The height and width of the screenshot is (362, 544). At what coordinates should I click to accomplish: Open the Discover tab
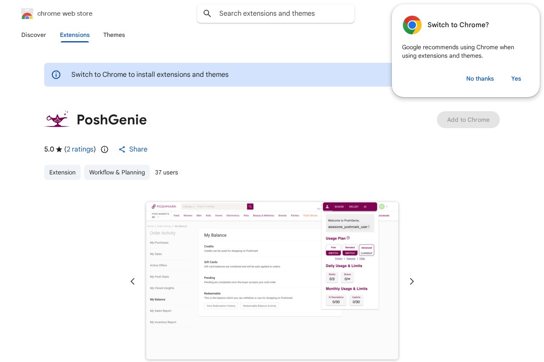[34, 35]
